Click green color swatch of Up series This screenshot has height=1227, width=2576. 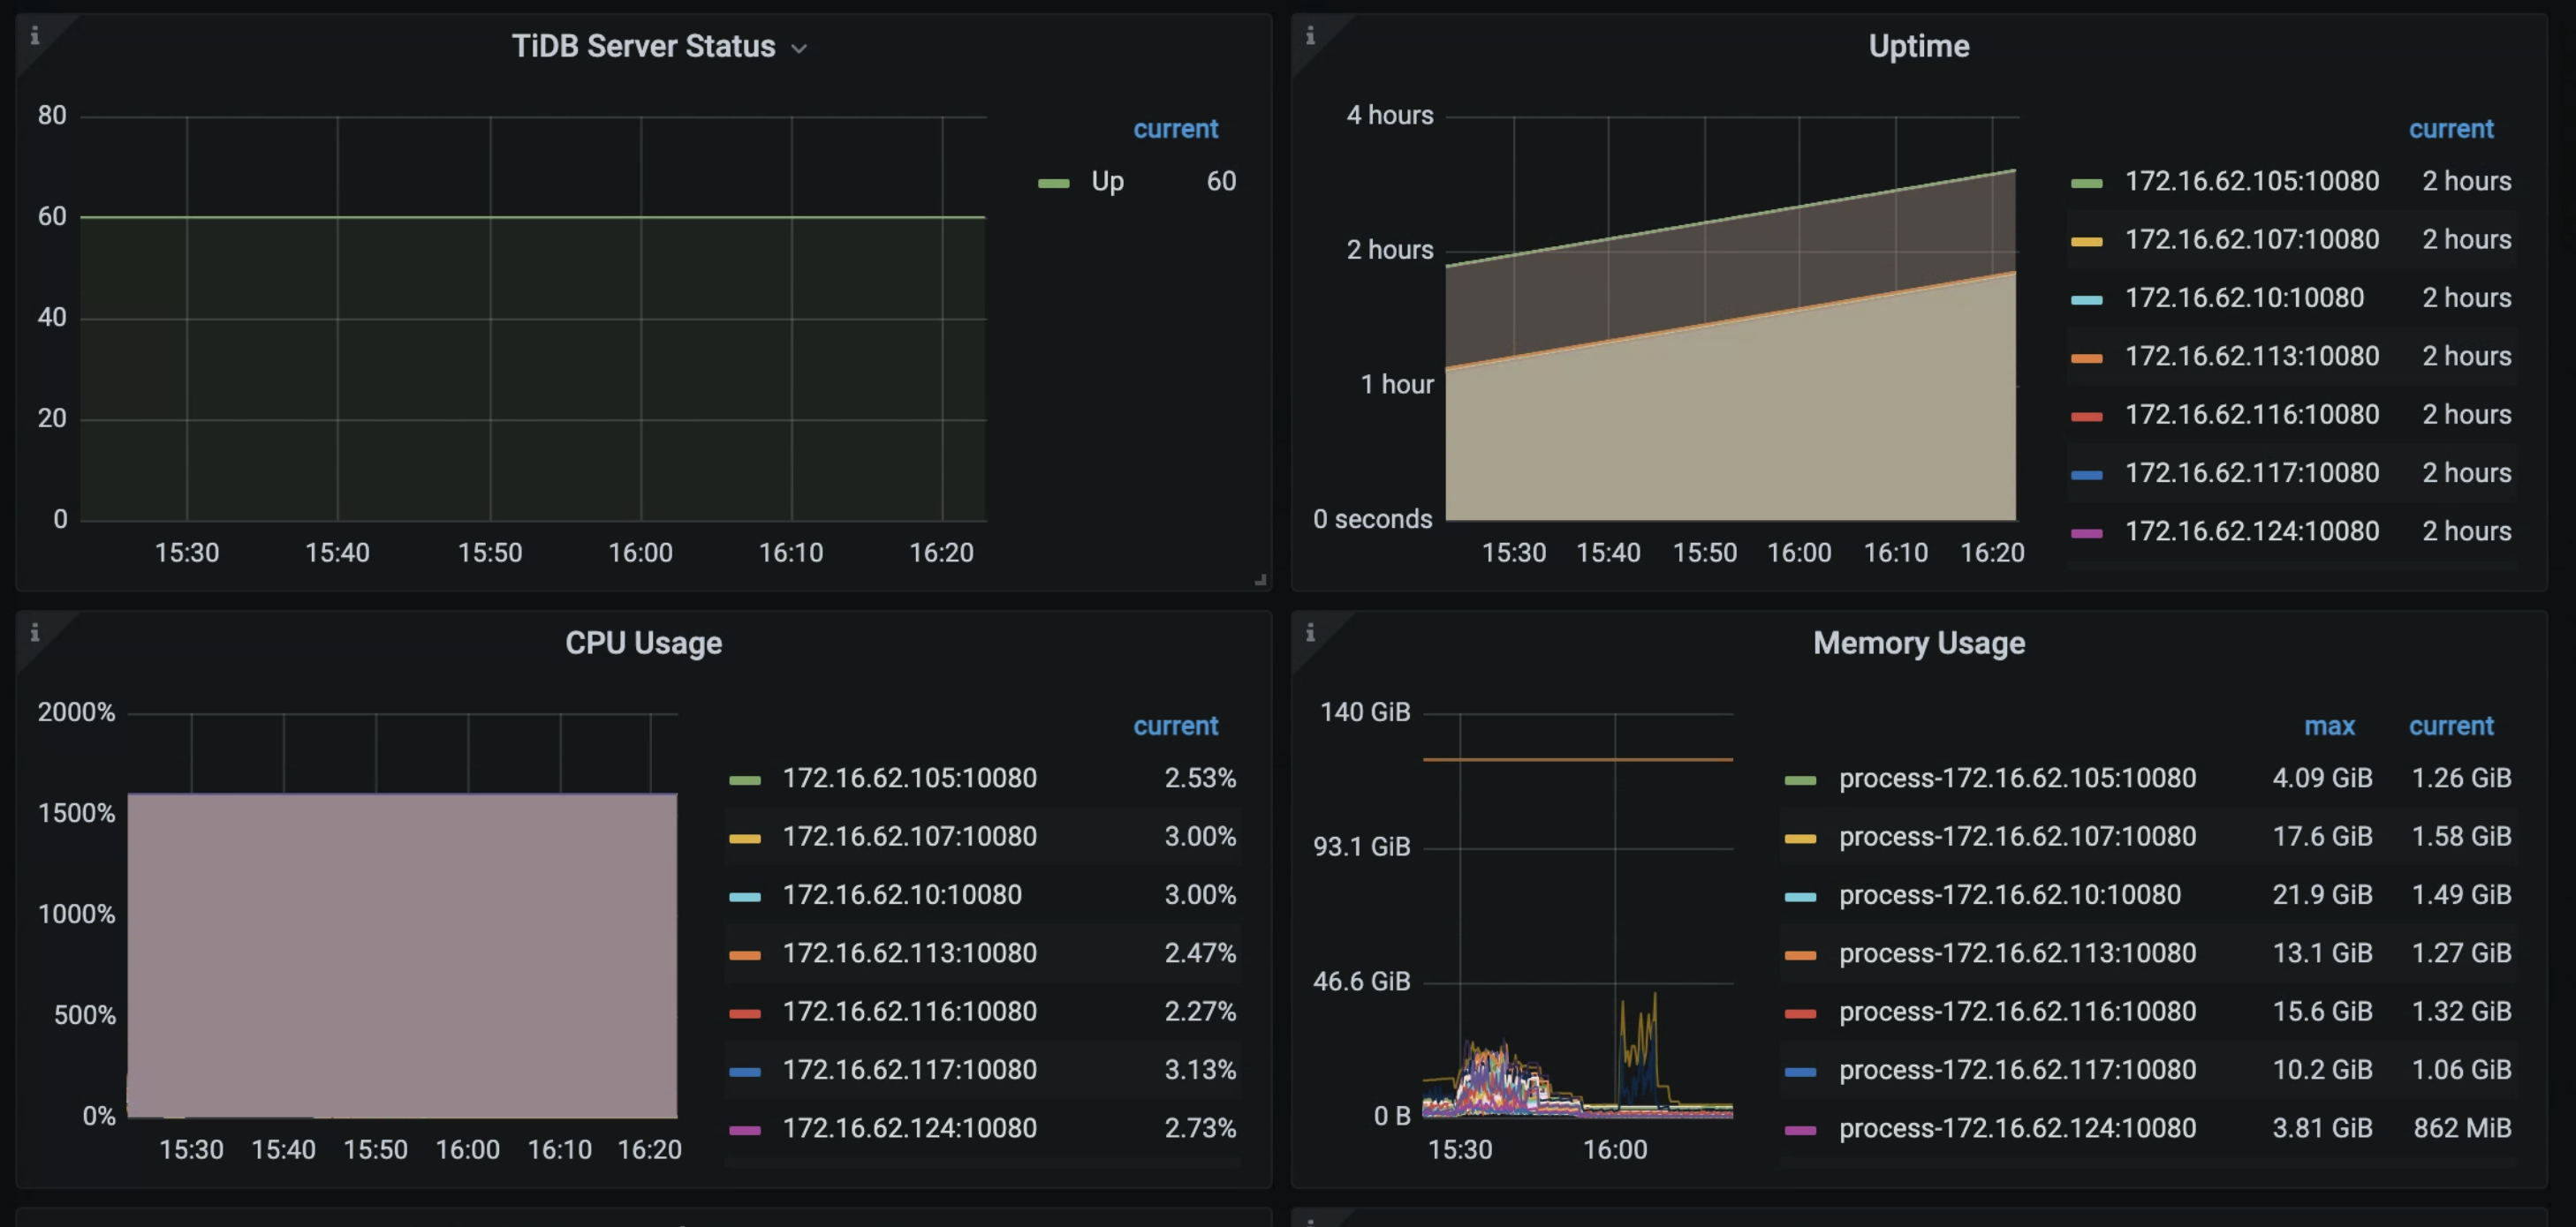click(x=1053, y=183)
